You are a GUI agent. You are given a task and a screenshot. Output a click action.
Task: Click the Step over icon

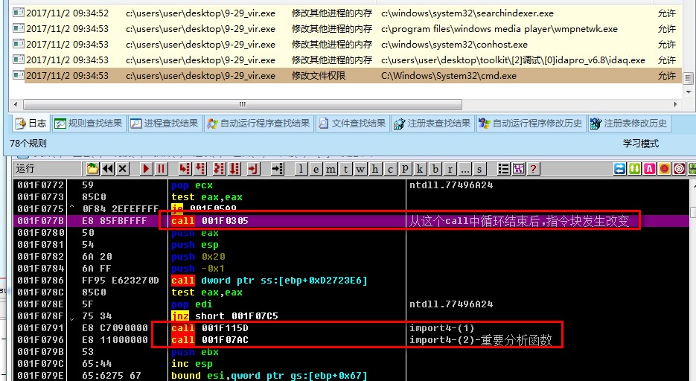pyautogui.click(x=201, y=169)
